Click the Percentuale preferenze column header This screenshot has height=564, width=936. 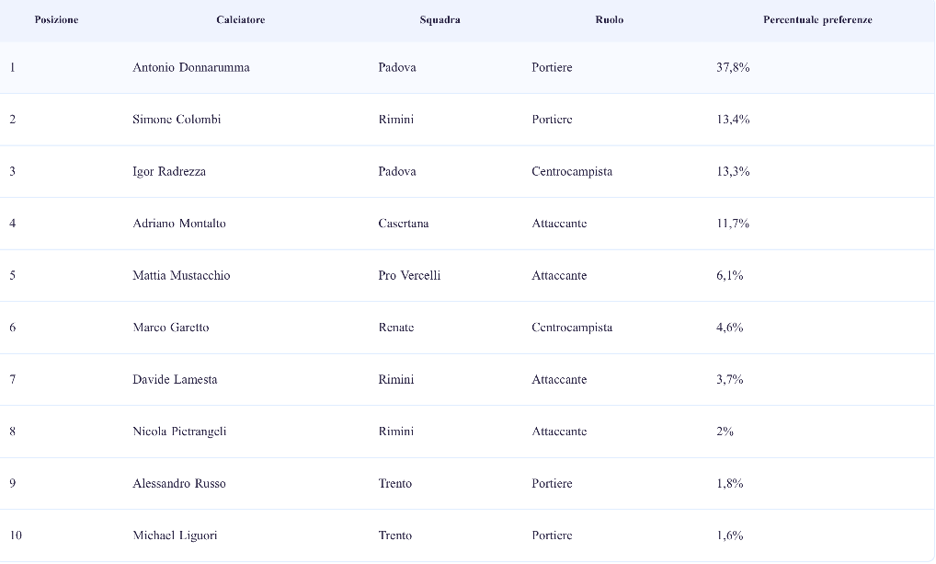pos(817,19)
